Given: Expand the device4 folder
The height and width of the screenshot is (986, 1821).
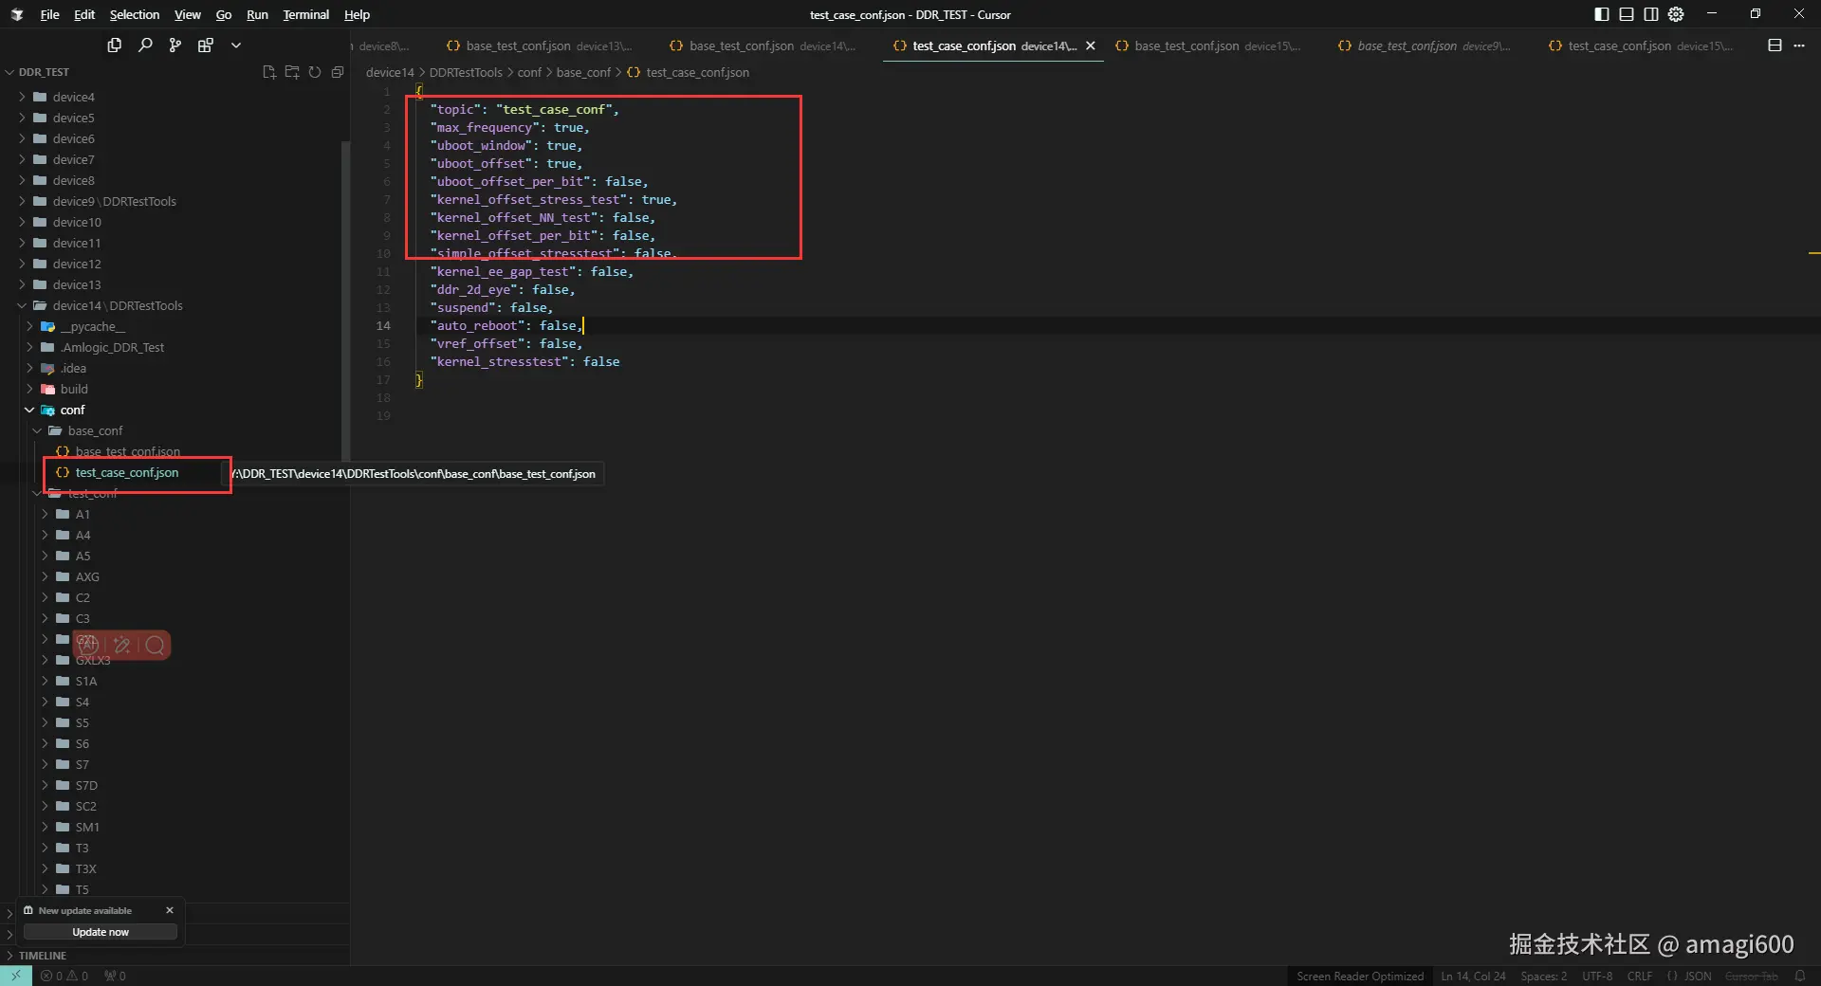Looking at the screenshot, I should point(22,97).
